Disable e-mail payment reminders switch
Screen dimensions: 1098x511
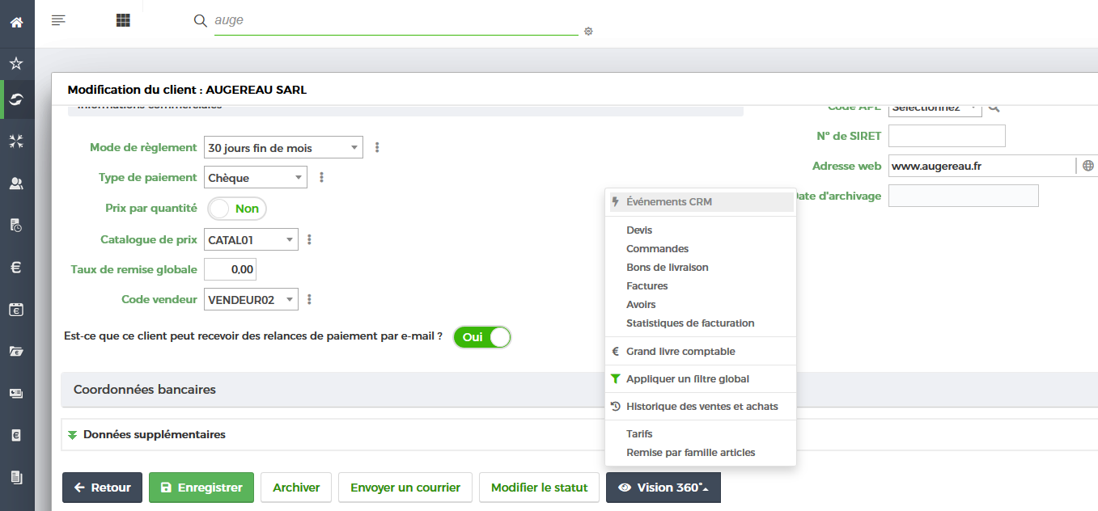click(x=482, y=337)
